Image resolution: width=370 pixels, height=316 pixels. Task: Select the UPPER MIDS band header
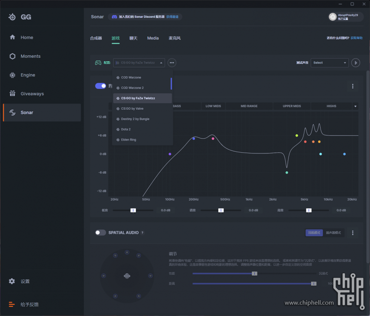(291, 106)
